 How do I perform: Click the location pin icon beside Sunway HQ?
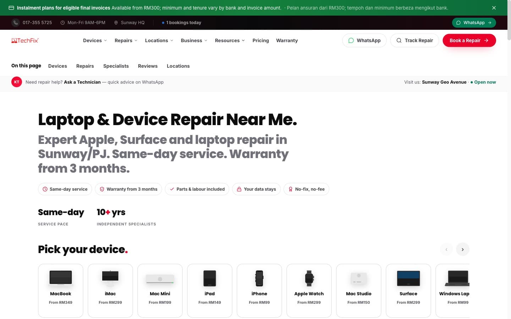click(x=116, y=23)
